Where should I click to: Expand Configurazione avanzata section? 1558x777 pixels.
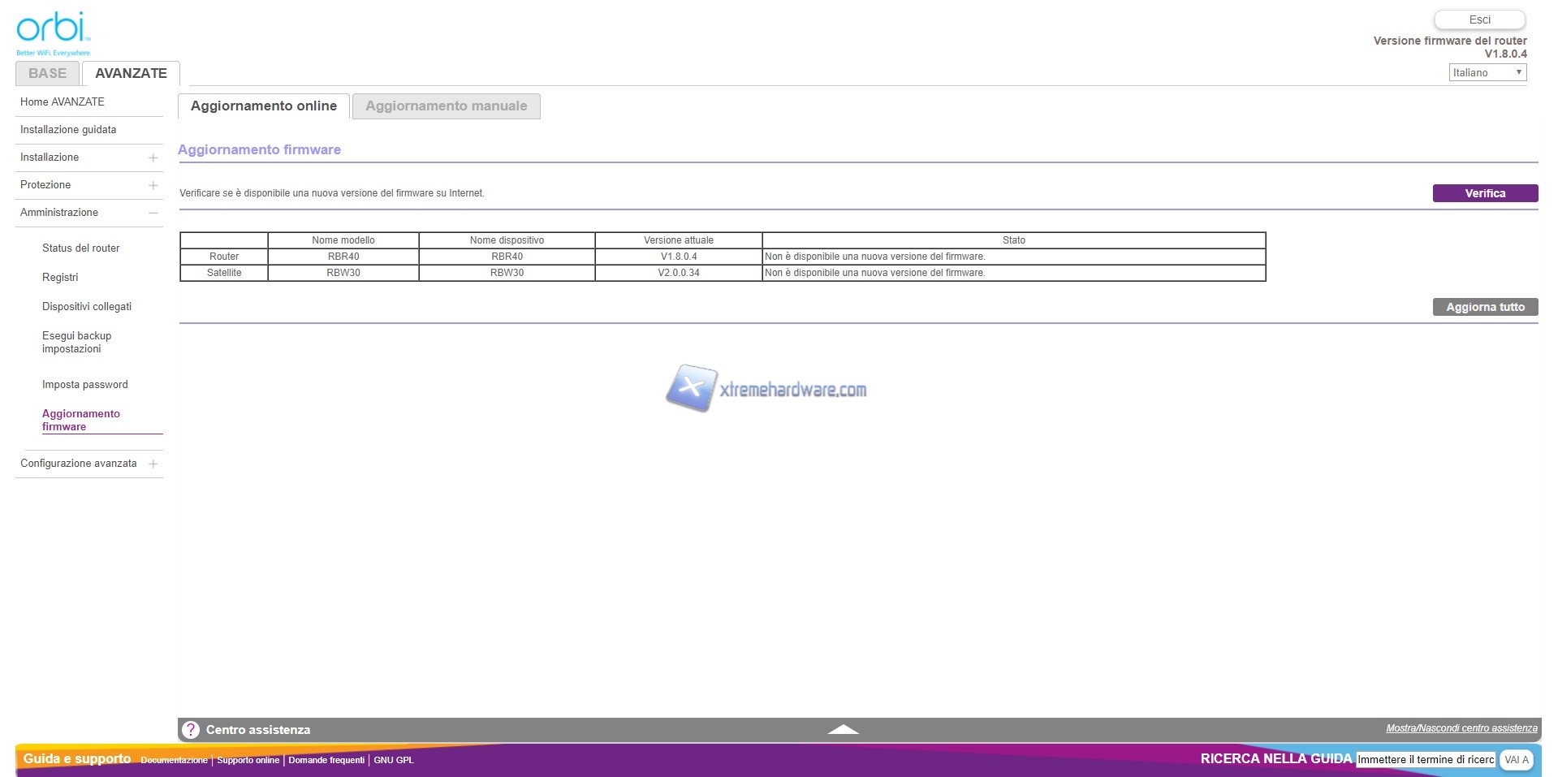click(x=153, y=464)
